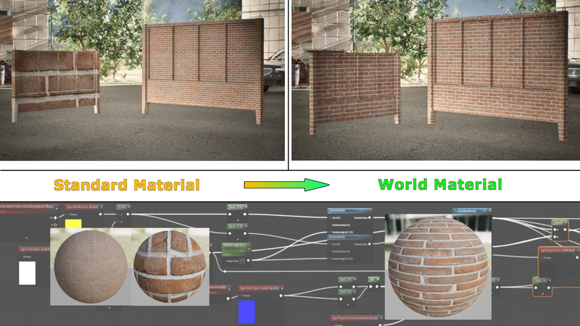Toggle Preview checkbox on Input WorldPosition node

pos(67,214)
